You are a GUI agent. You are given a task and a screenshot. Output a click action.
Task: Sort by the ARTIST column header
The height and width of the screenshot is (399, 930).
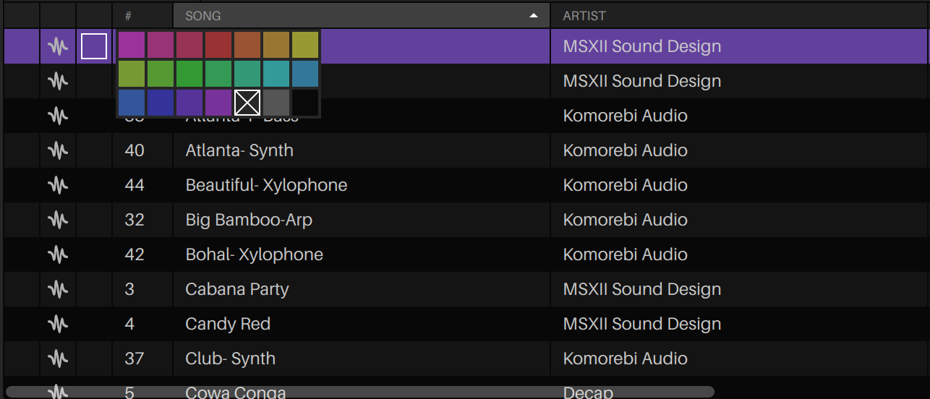click(x=740, y=15)
